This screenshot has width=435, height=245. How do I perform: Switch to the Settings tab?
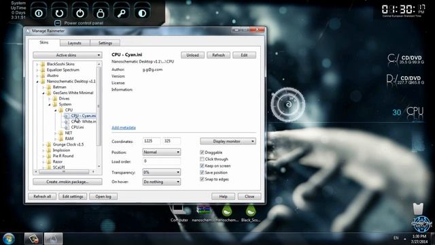click(x=105, y=43)
